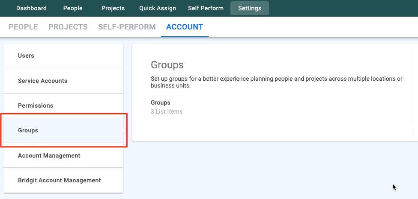Open Quick Assign from the top navigation
The width and height of the screenshot is (418, 199).
pyautogui.click(x=158, y=8)
